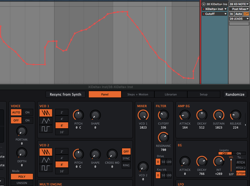Viewport: 250px width, 186px height.
Task: Switch to the Panel tab
Action: [x=105, y=94]
